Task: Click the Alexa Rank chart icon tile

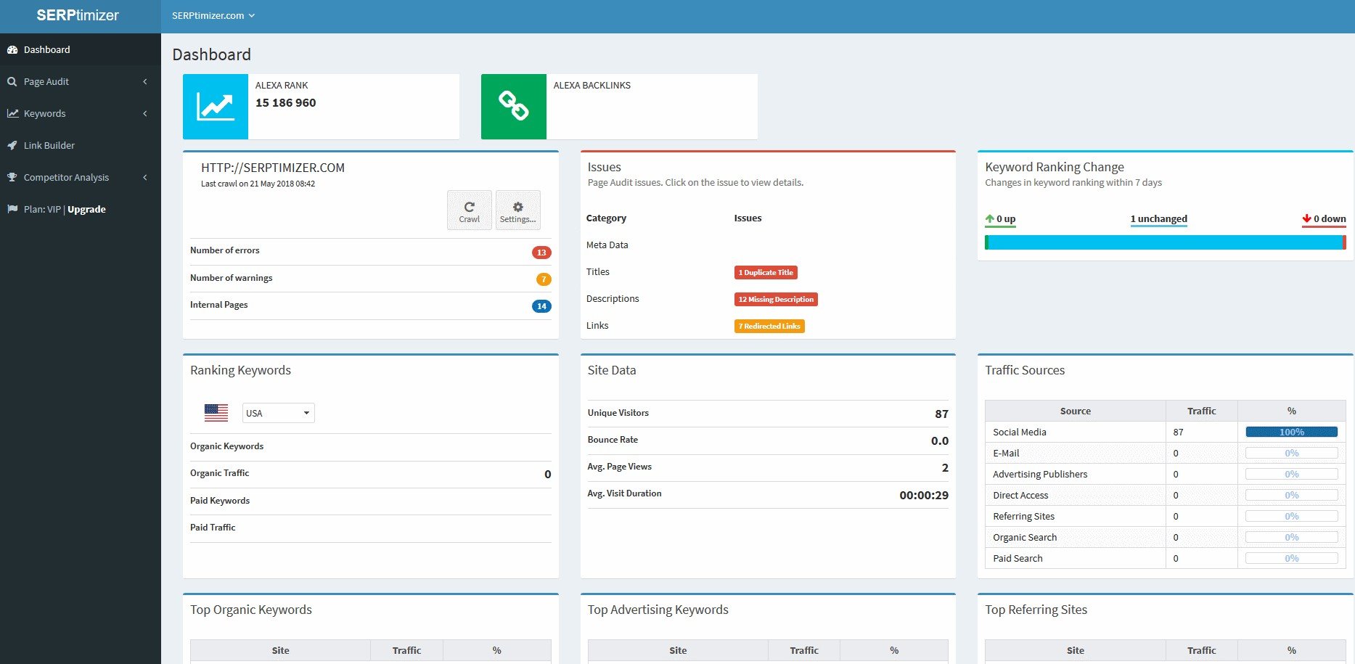Action: pyautogui.click(x=216, y=107)
